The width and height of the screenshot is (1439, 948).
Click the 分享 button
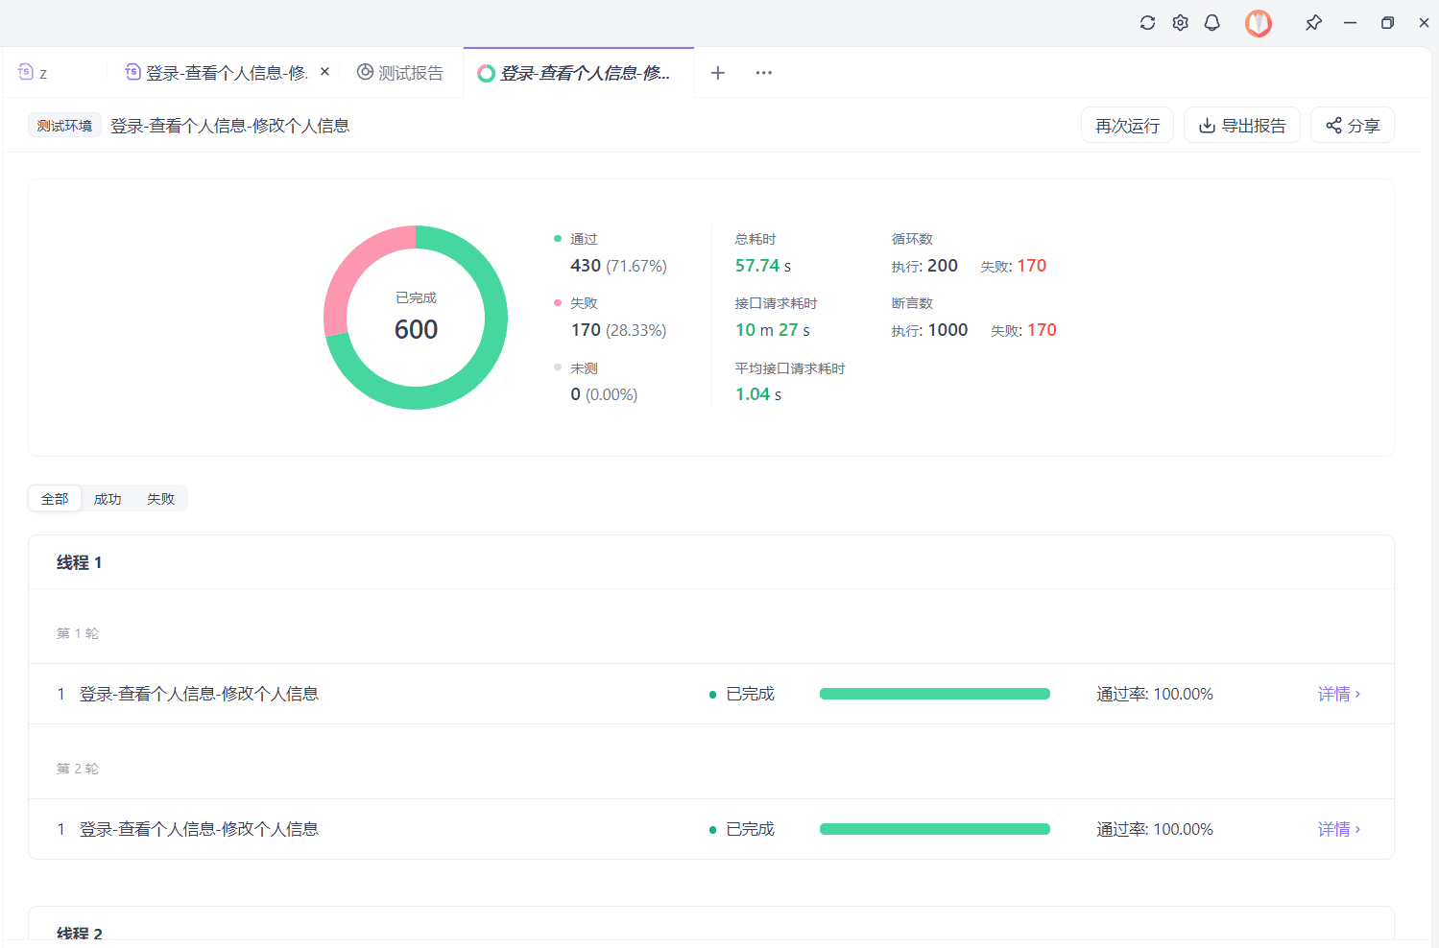(1353, 126)
